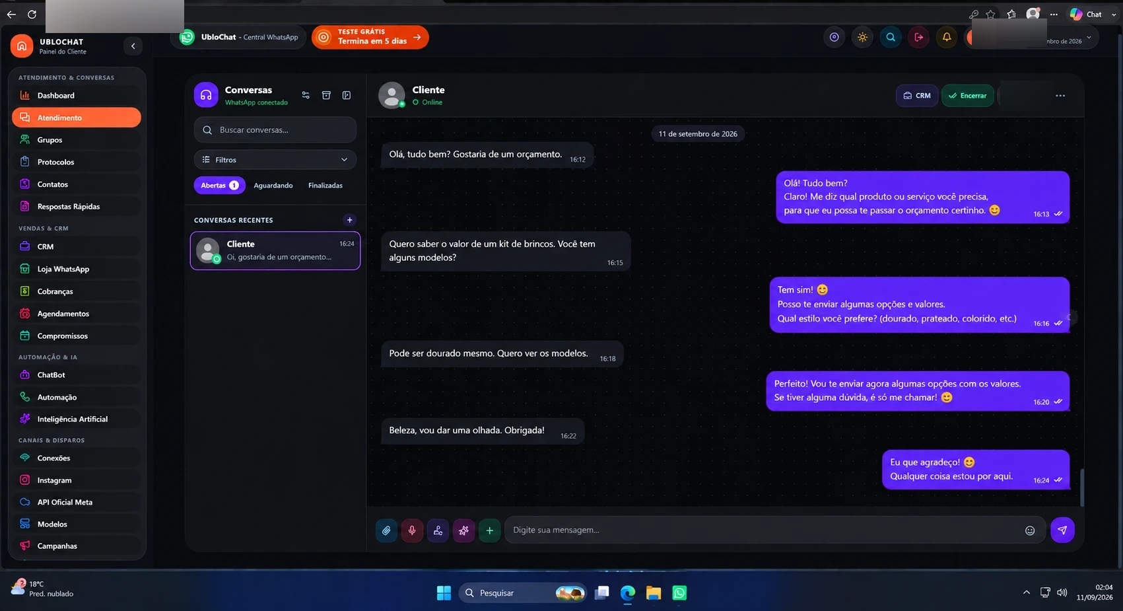The height and width of the screenshot is (611, 1123).
Task: Switch to the Finalizadas tab
Action: pos(325,186)
